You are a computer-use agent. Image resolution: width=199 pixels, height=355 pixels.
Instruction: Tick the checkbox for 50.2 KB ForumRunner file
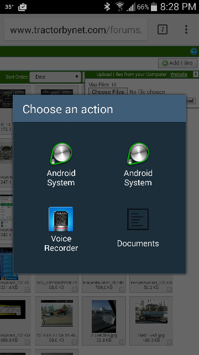point(169,289)
